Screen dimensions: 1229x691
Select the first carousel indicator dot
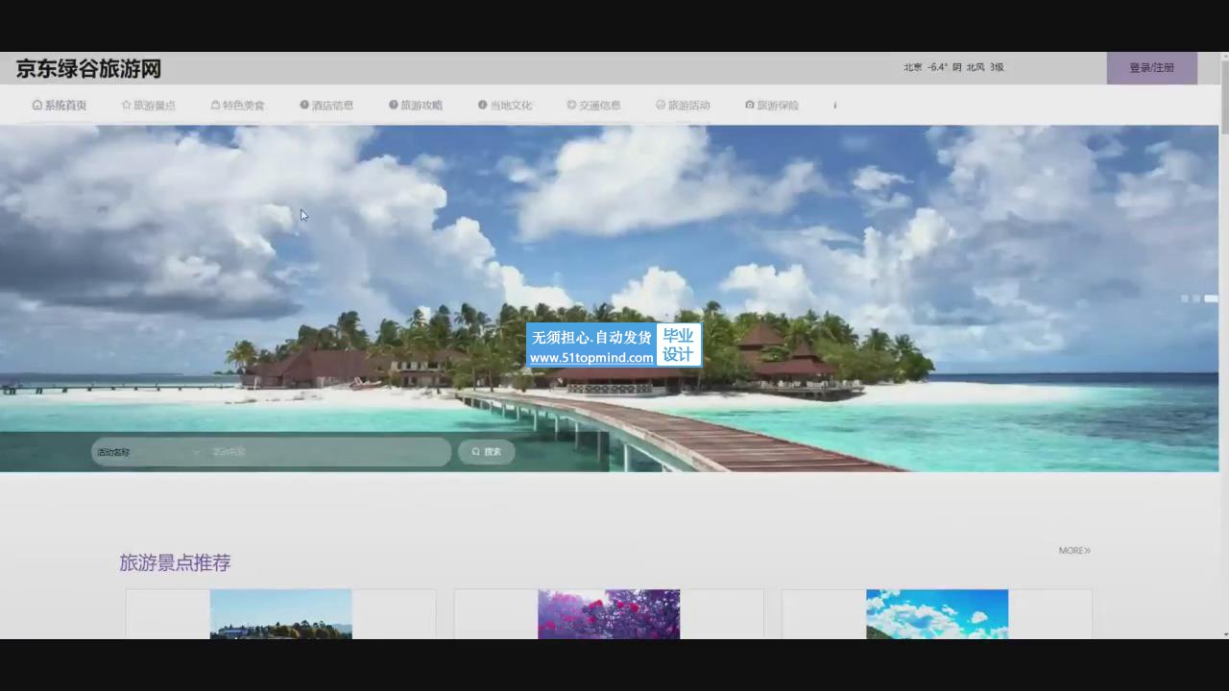[x=1185, y=298]
